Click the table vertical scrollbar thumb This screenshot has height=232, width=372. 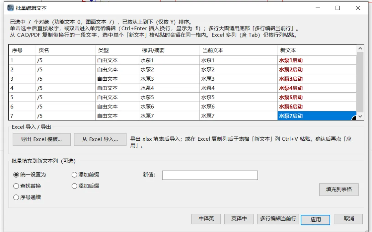click(x=360, y=82)
